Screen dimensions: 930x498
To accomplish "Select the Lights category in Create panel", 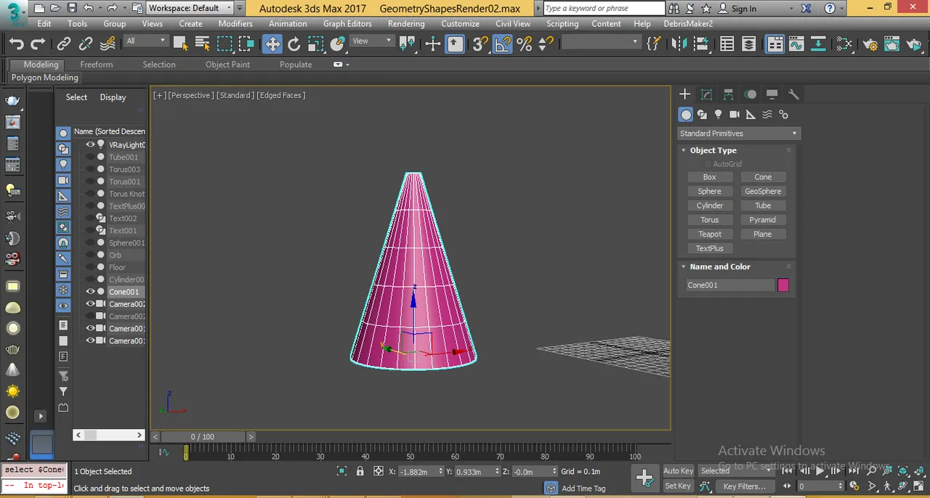I will (x=719, y=115).
